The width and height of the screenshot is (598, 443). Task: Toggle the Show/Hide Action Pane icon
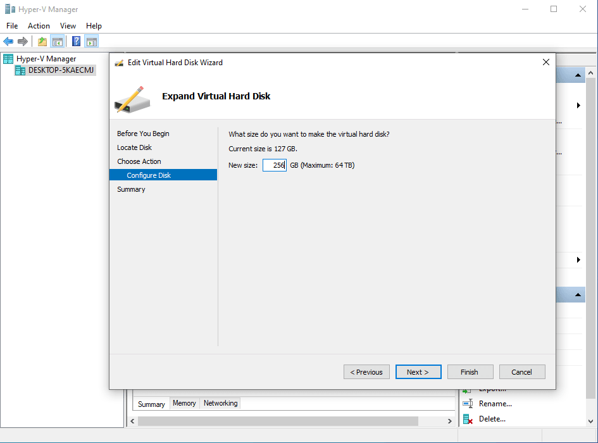pos(92,41)
